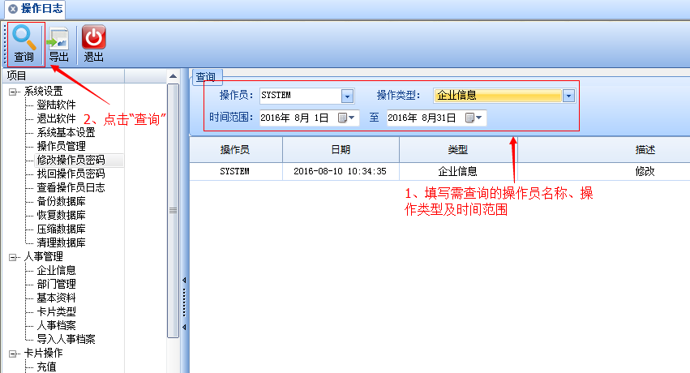Click the 查询 magnifier toolbar icon

point(24,37)
